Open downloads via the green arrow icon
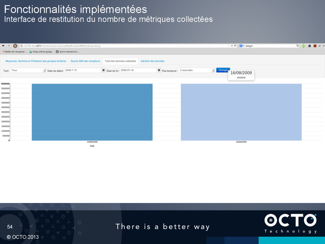 303,46
